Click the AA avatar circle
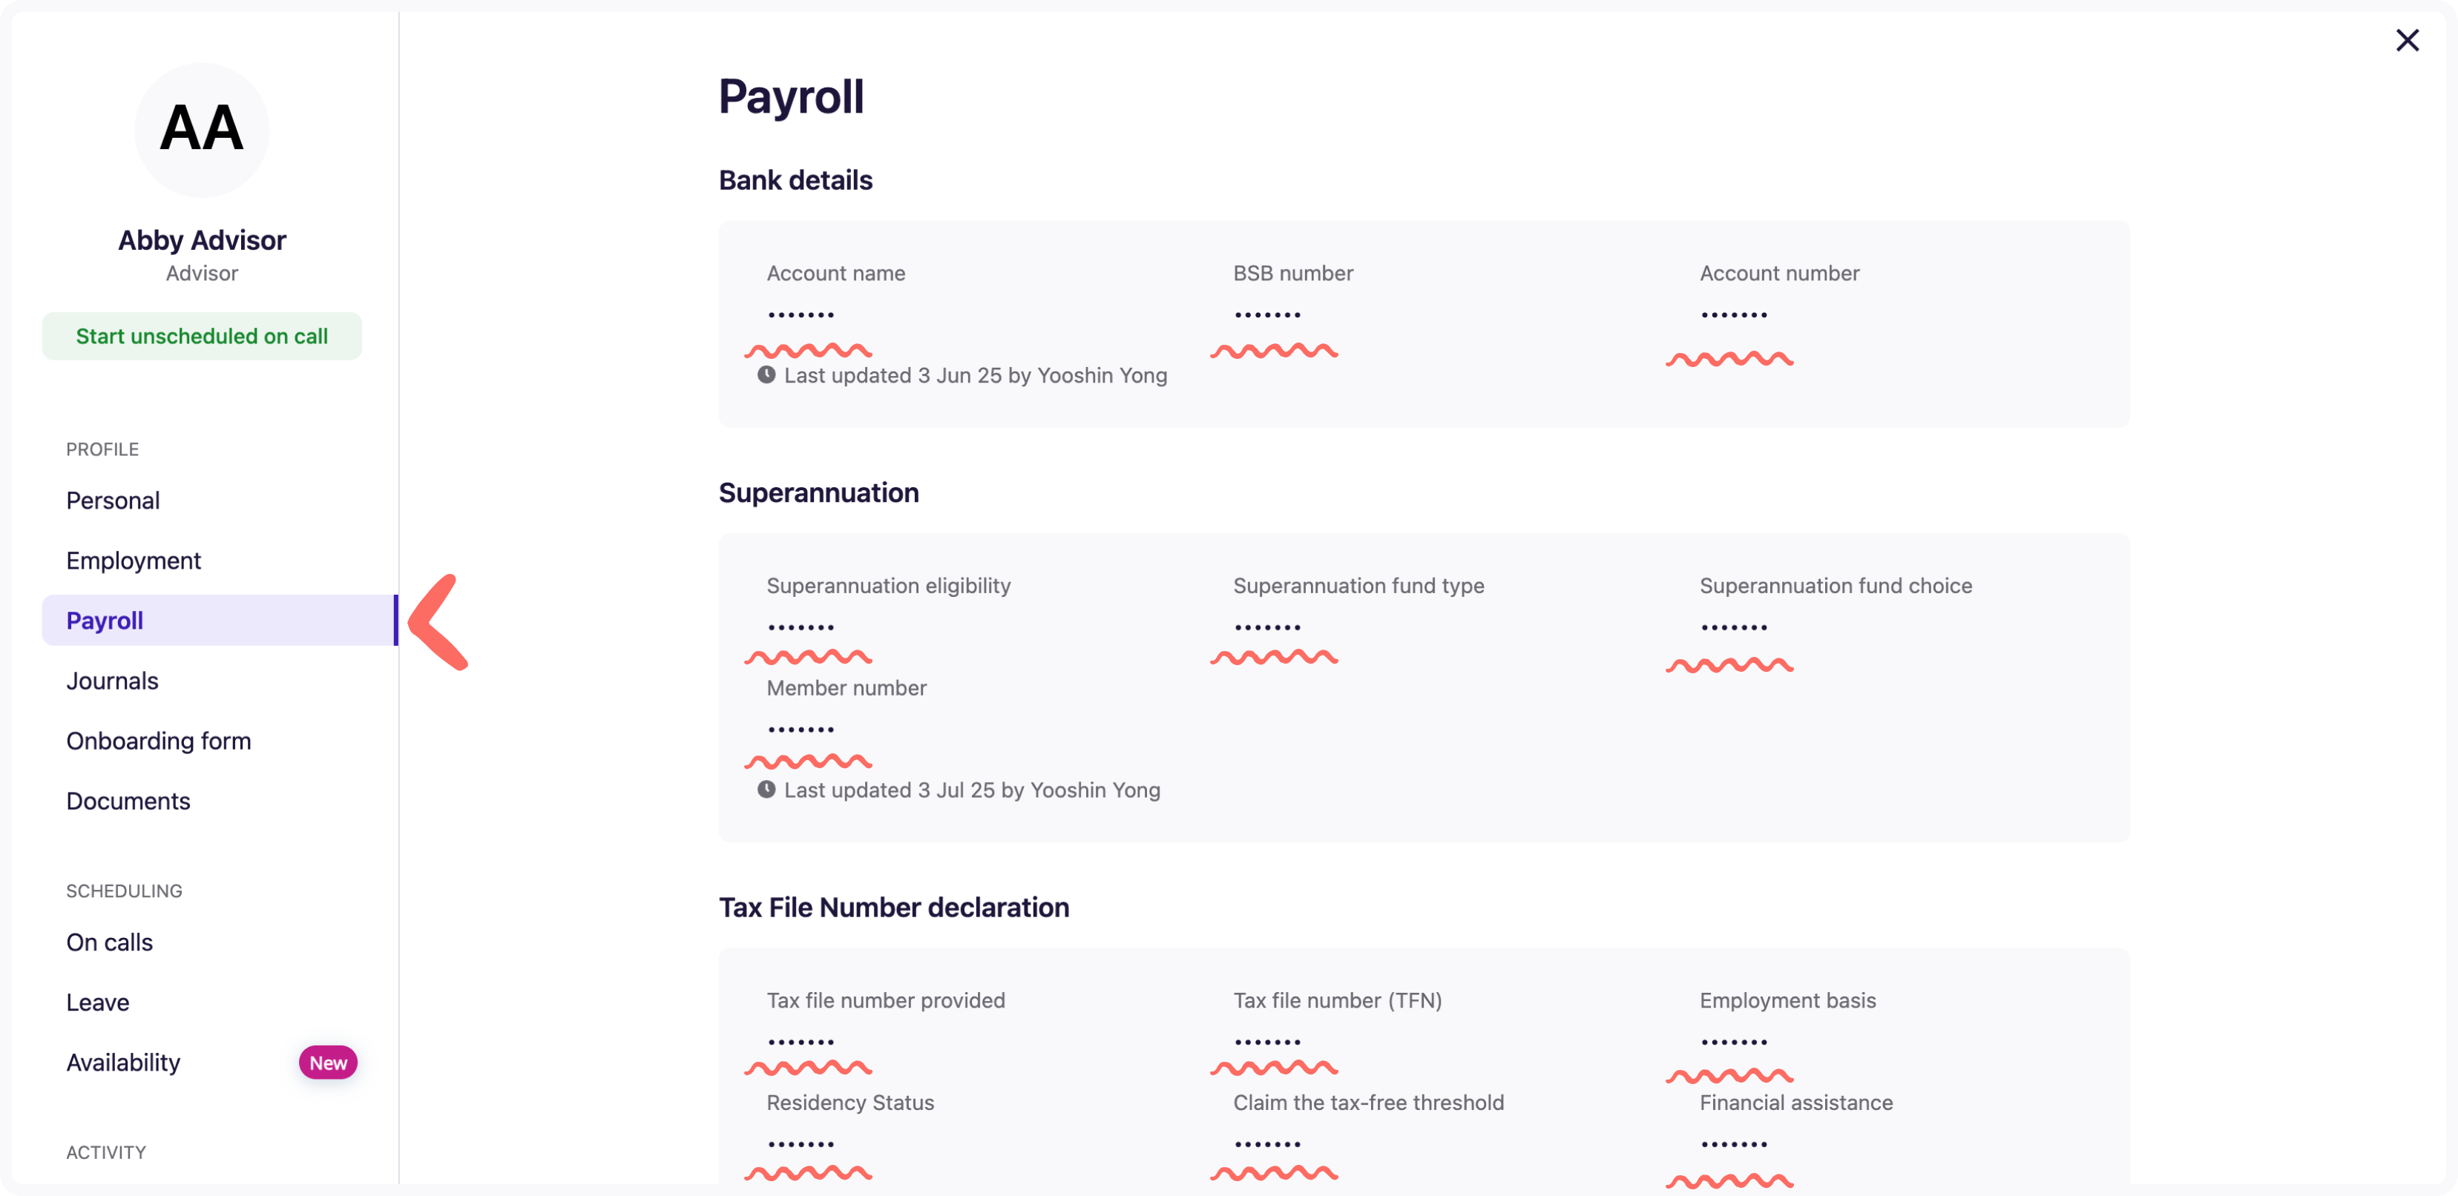The image size is (2458, 1196). coord(201,129)
